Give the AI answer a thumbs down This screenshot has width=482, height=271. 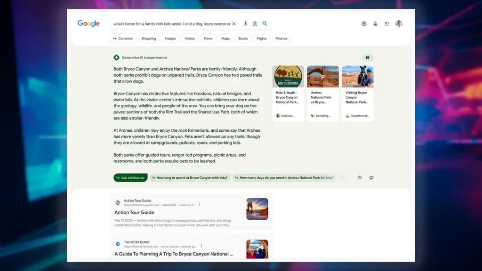tap(371, 177)
